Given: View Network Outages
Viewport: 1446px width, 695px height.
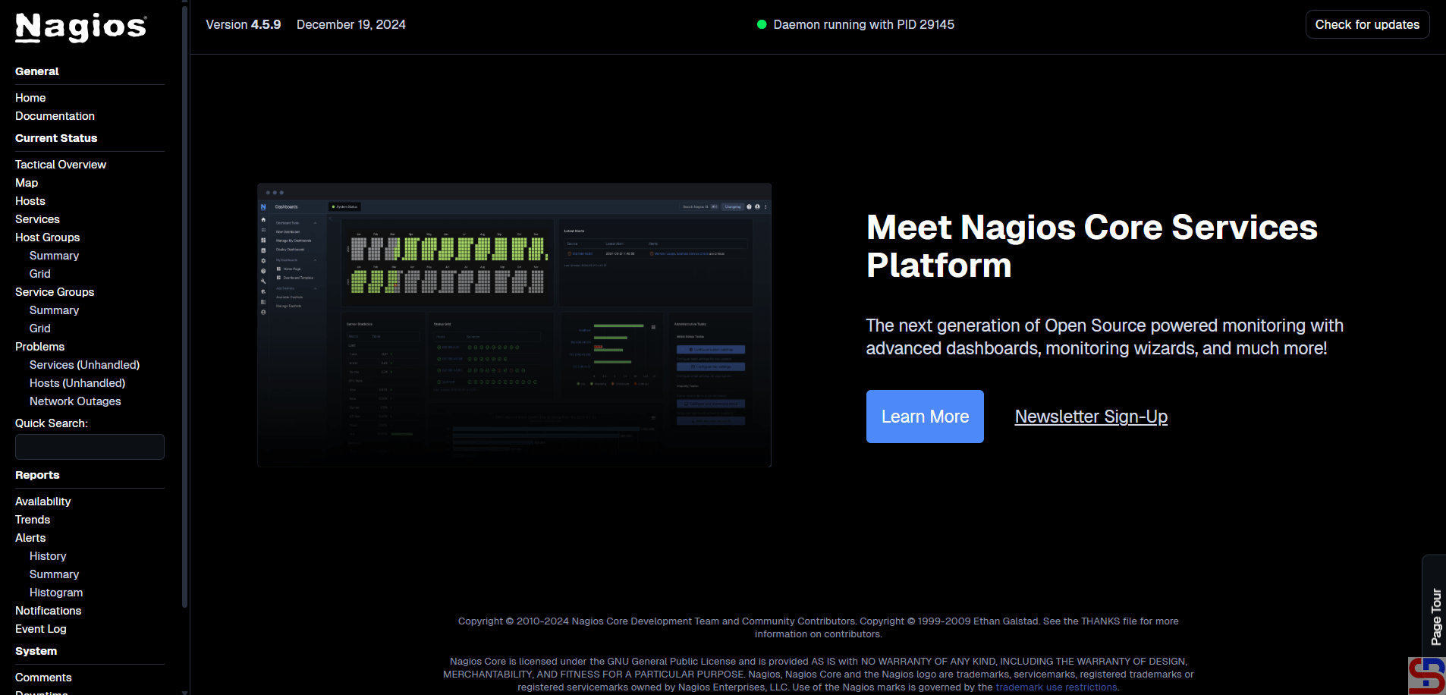Looking at the screenshot, I should 75,401.
